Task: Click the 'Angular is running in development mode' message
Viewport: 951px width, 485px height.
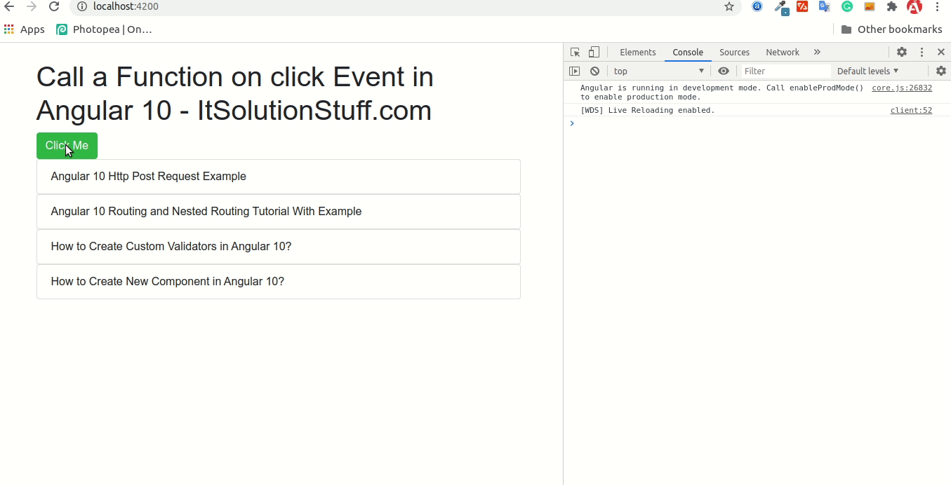Action: (721, 93)
